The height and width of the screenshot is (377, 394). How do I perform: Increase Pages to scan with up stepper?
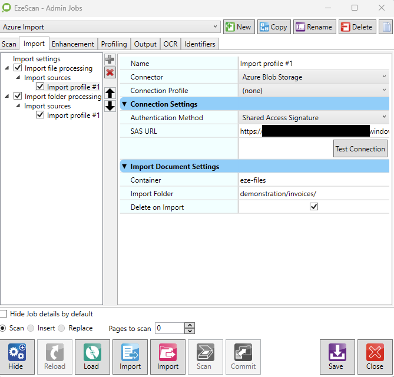tap(189, 325)
